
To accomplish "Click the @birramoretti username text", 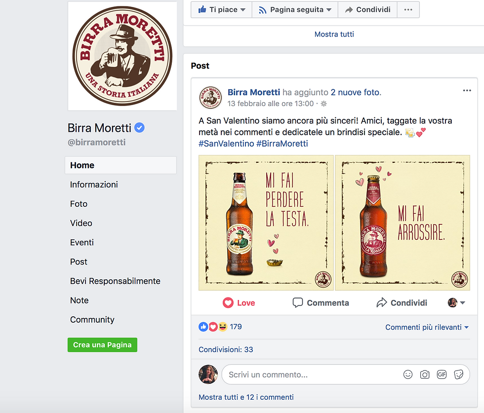I will 97,142.
